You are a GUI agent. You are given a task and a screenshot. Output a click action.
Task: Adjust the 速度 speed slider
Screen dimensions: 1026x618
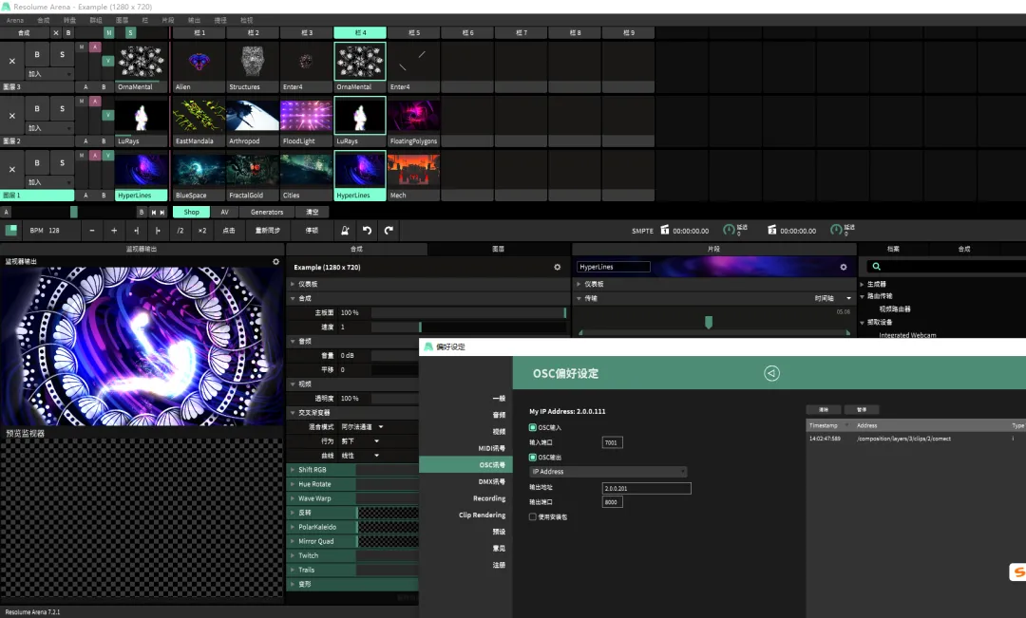pyautogui.click(x=468, y=327)
